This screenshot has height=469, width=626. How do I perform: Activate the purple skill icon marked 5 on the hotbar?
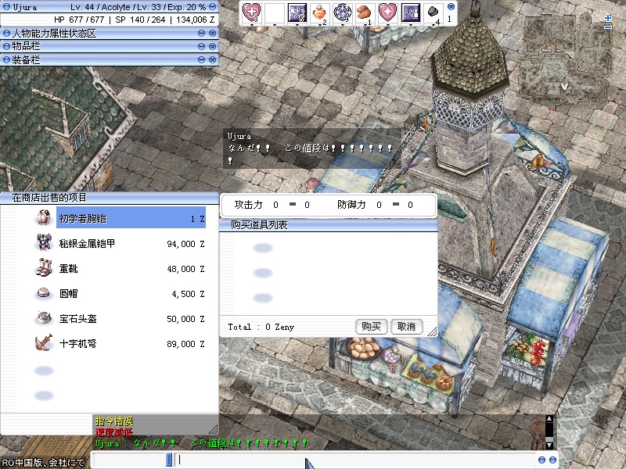297,12
